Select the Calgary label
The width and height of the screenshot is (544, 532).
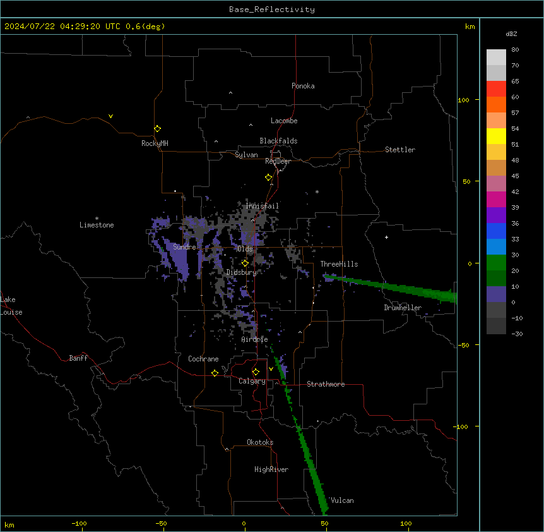(x=252, y=381)
